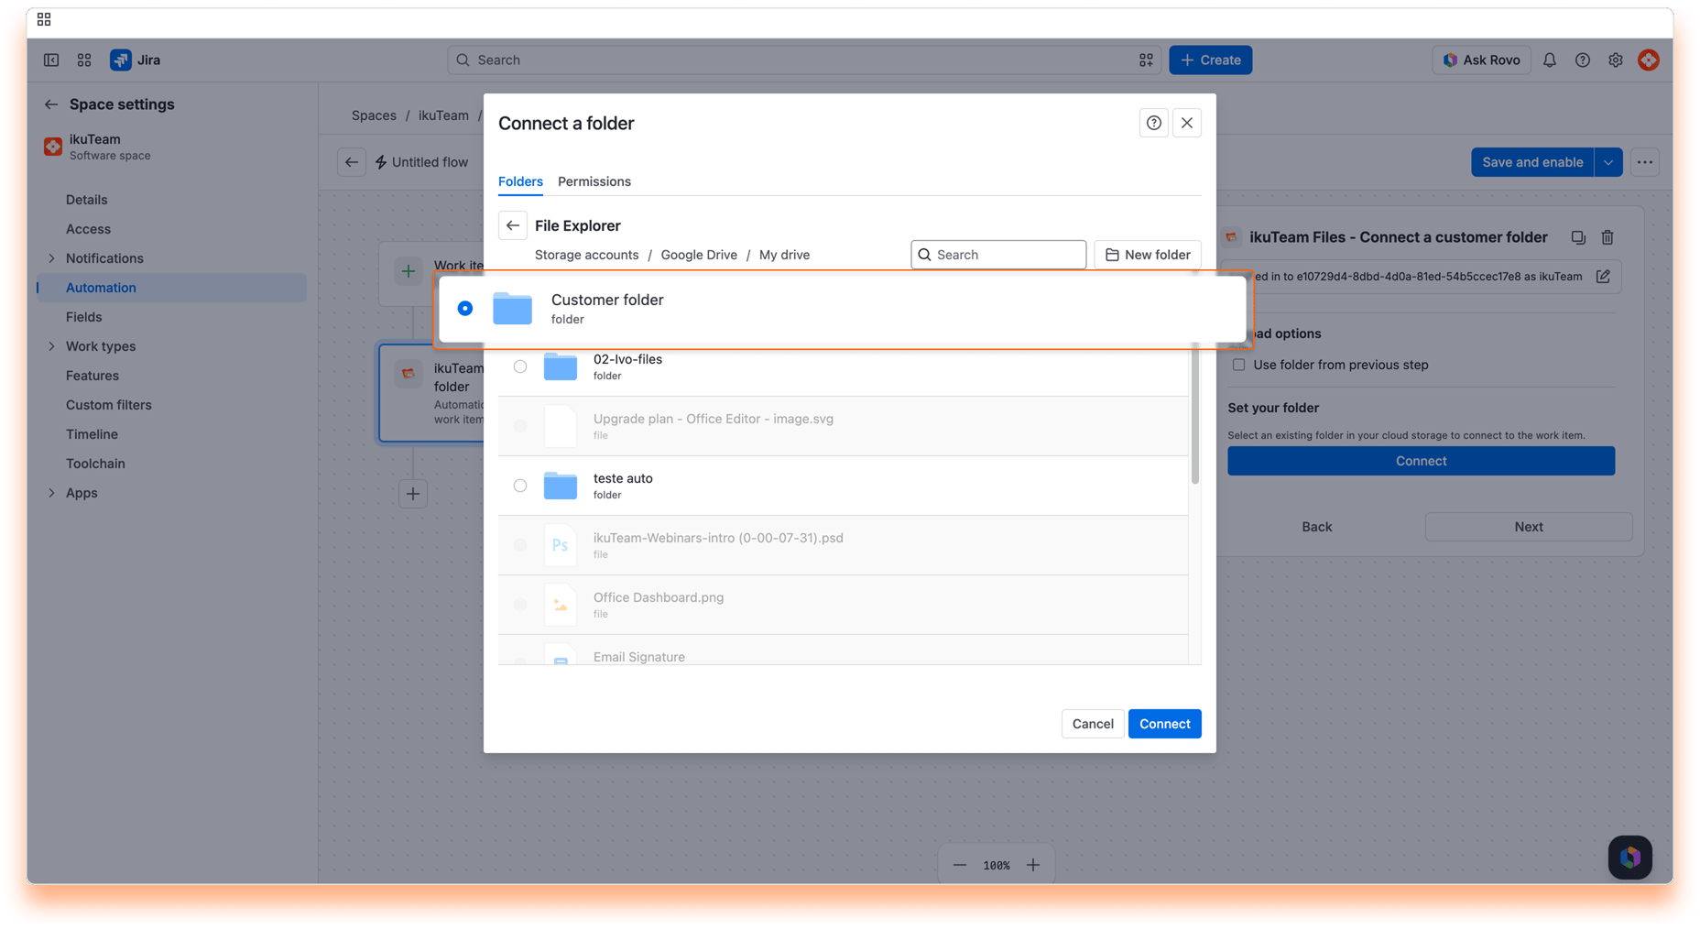Expand the Apps section
The height and width of the screenshot is (929, 1700).
pyautogui.click(x=51, y=493)
